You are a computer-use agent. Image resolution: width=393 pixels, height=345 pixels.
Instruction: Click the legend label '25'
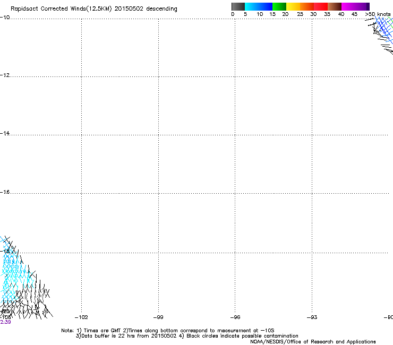click(300, 14)
